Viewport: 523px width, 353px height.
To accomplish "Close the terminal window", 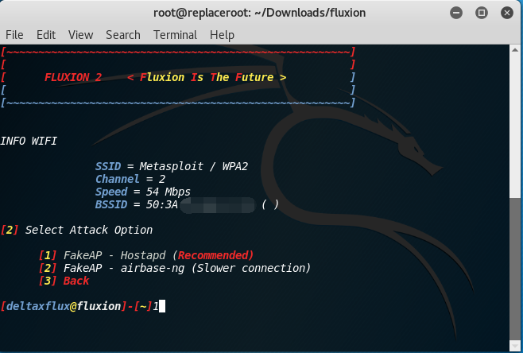I will point(506,13).
